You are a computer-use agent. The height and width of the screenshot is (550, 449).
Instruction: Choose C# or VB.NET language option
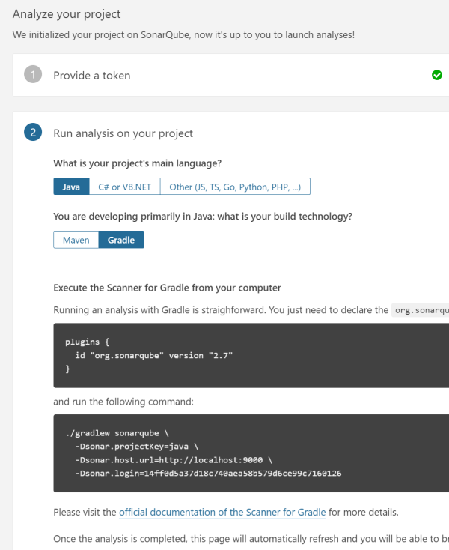click(x=124, y=187)
